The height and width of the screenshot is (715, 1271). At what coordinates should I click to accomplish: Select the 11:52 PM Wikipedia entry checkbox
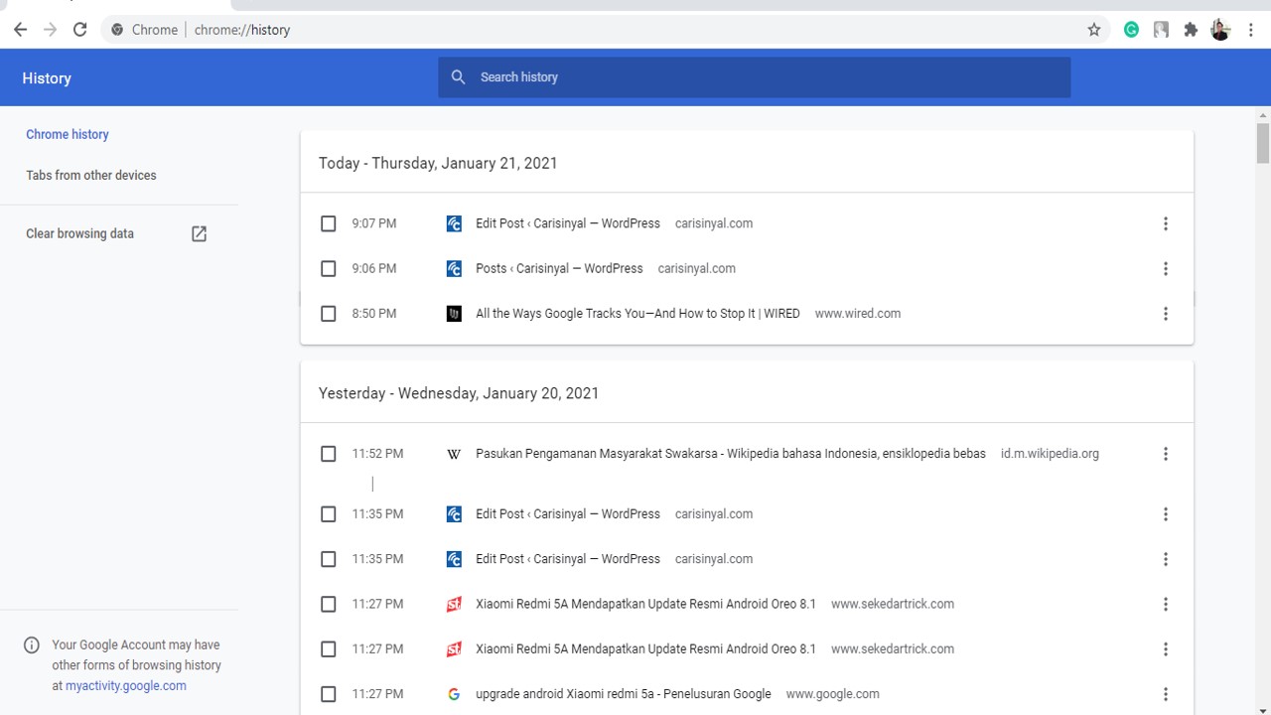tap(329, 454)
